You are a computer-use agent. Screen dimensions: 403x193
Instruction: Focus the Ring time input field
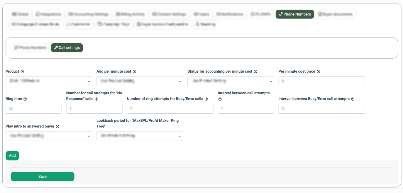pos(34,109)
